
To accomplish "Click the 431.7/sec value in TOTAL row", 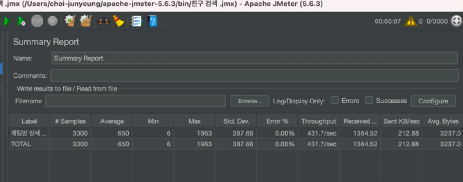I will click(322, 144).
